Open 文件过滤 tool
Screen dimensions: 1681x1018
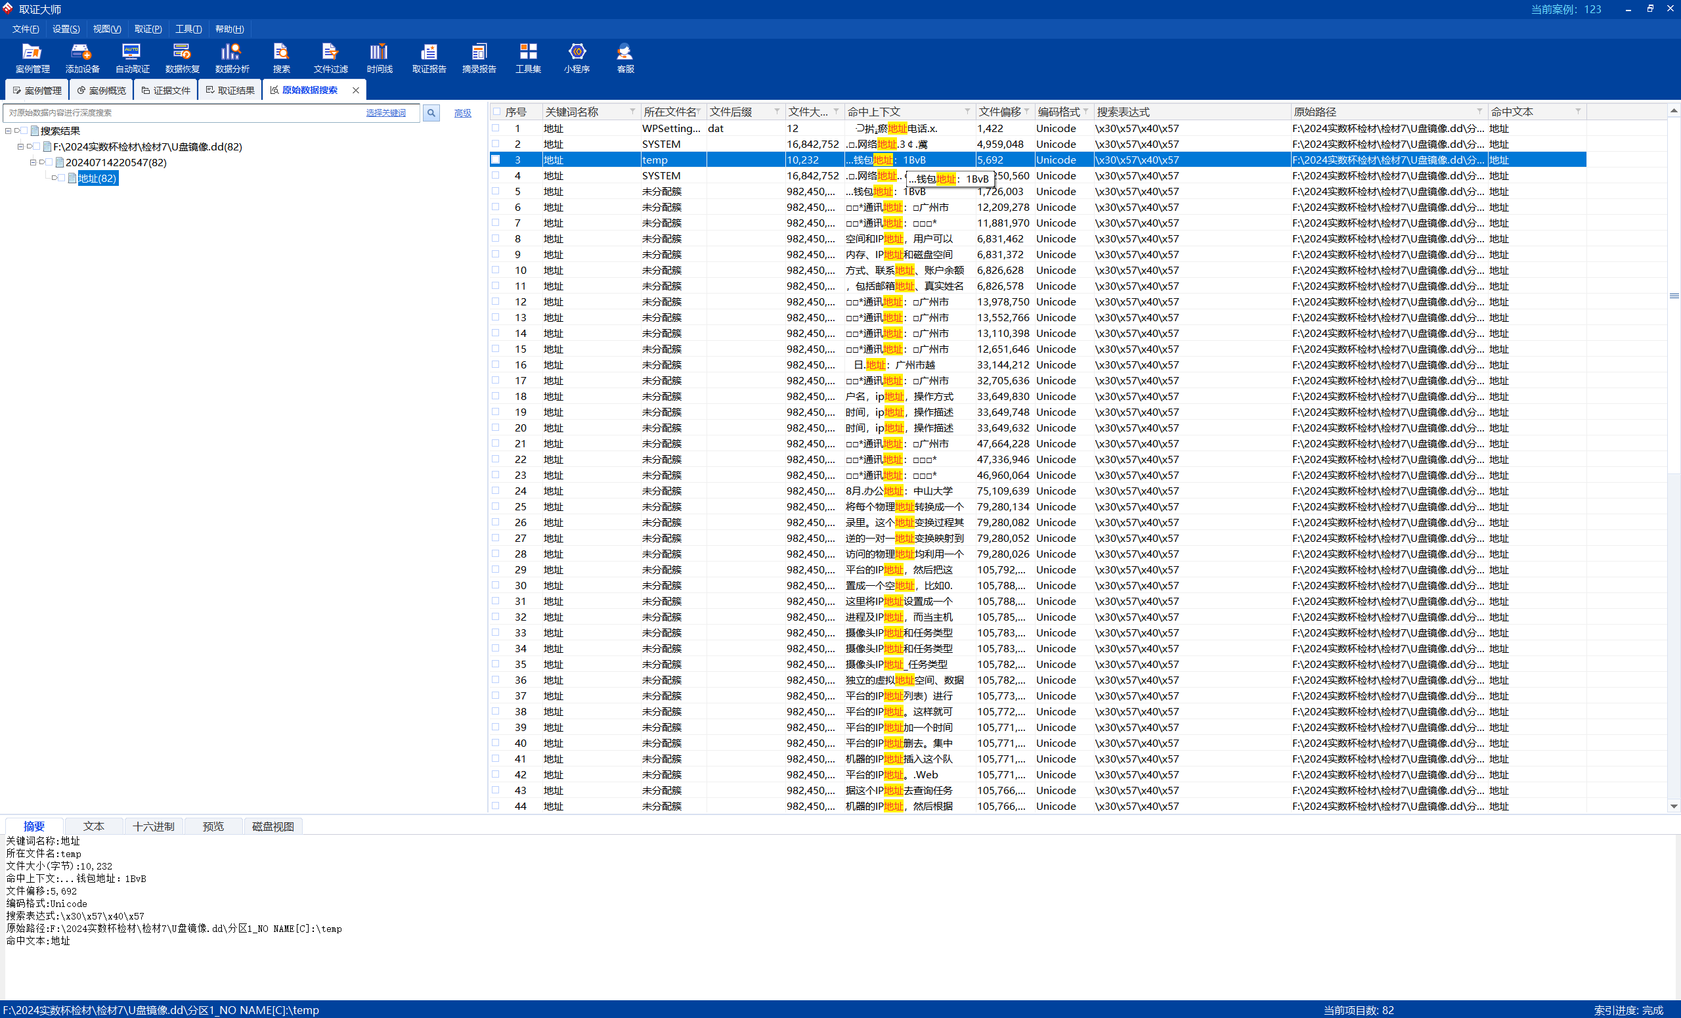click(x=330, y=58)
